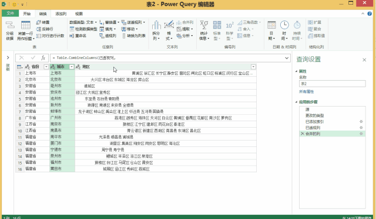Click 扩展 (Expand) in structured column group
This screenshot has height=219, width=376.
[314, 22]
